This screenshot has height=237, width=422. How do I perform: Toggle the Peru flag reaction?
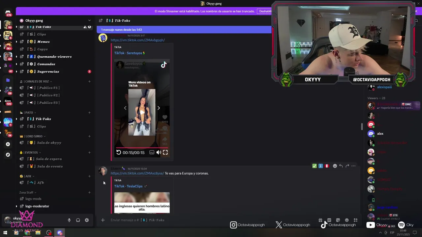pyautogui.click(x=327, y=166)
